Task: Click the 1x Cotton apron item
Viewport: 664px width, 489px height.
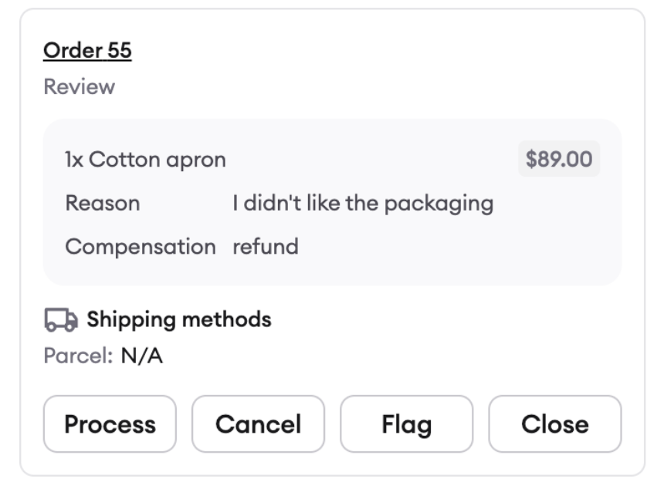Action: pyautogui.click(x=145, y=160)
